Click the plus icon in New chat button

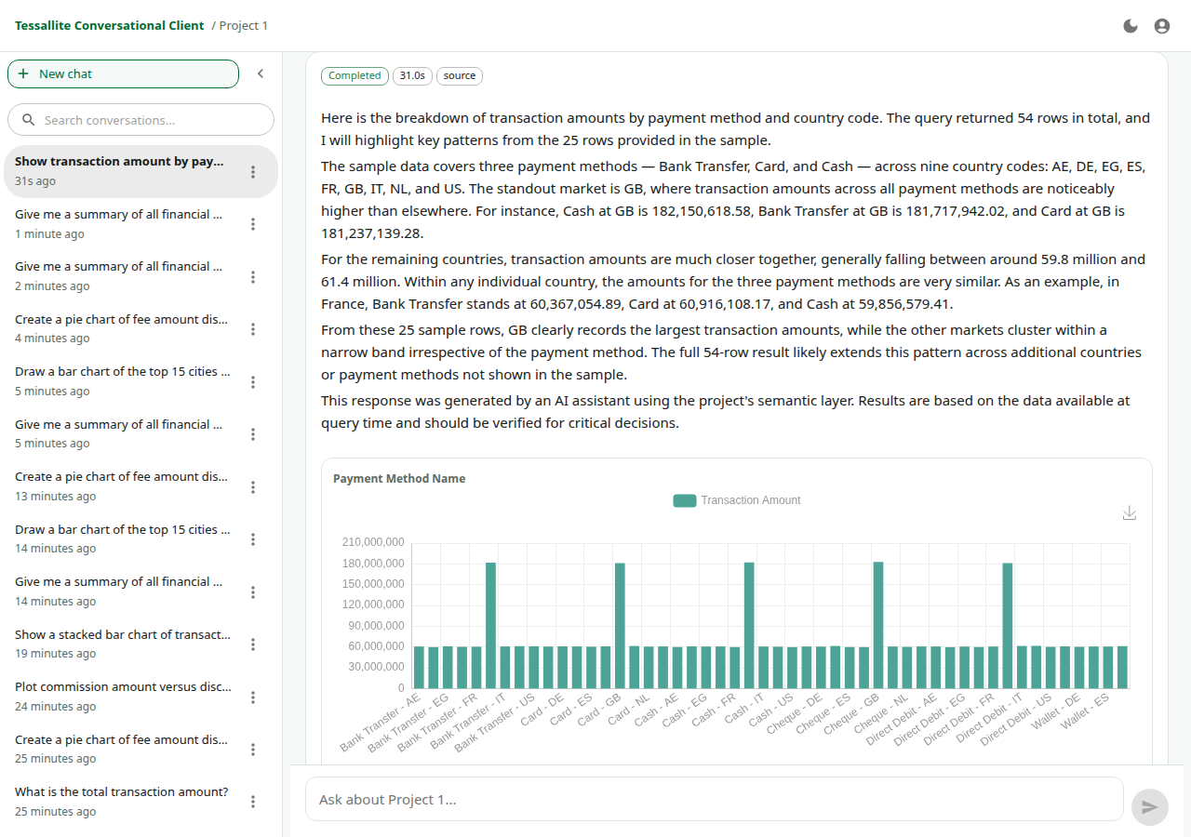point(24,73)
